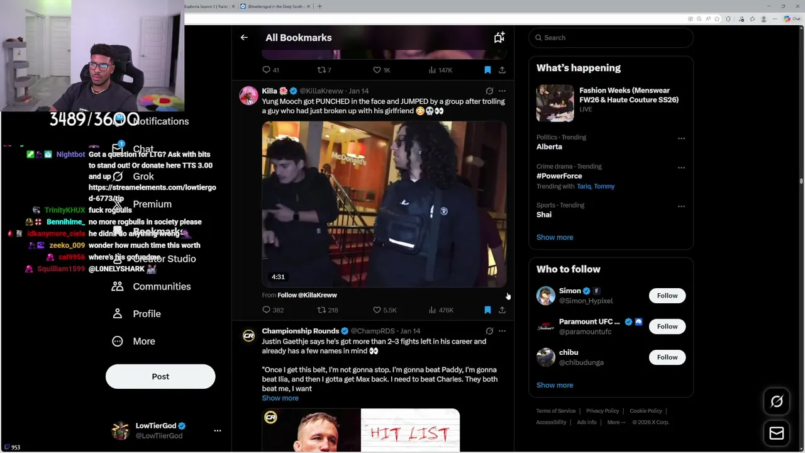Click the X search box
Image resolution: width=805 pixels, height=453 pixels.
pos(611,38)
